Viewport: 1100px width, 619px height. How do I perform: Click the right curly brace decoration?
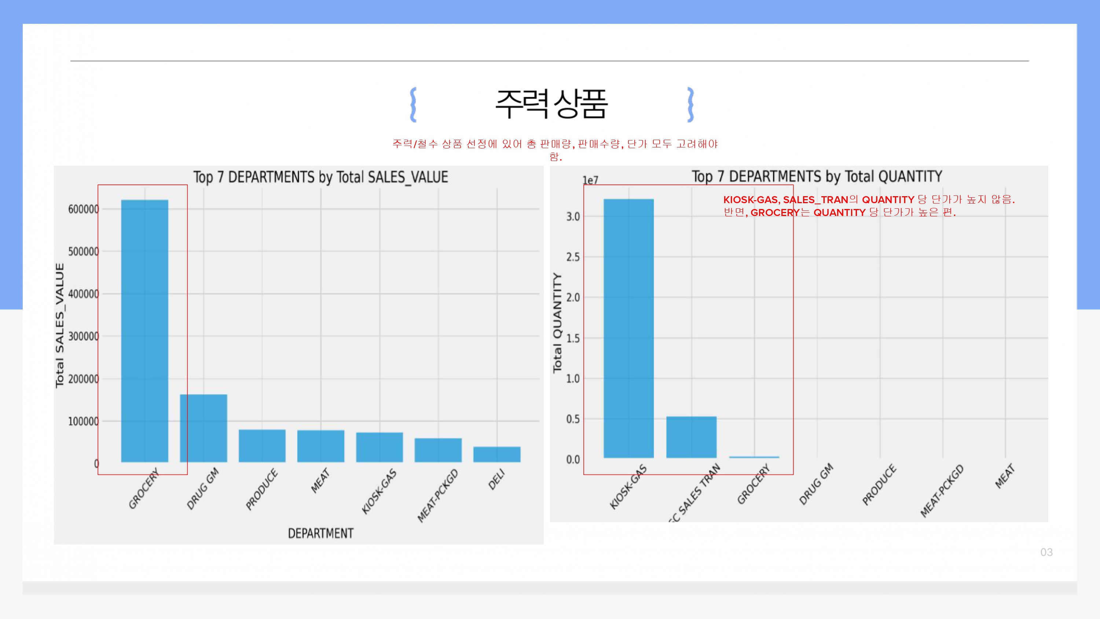click(x=690, y=105)
